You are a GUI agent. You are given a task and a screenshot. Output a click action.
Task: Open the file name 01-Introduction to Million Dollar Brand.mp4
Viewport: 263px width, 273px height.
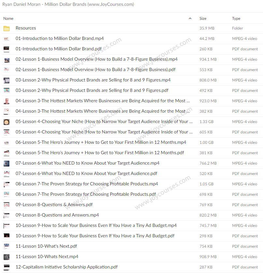click(x=60, y=39)
